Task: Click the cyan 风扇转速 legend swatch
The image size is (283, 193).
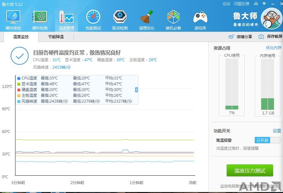Action: pyautogui.click(x=19, y=101)
